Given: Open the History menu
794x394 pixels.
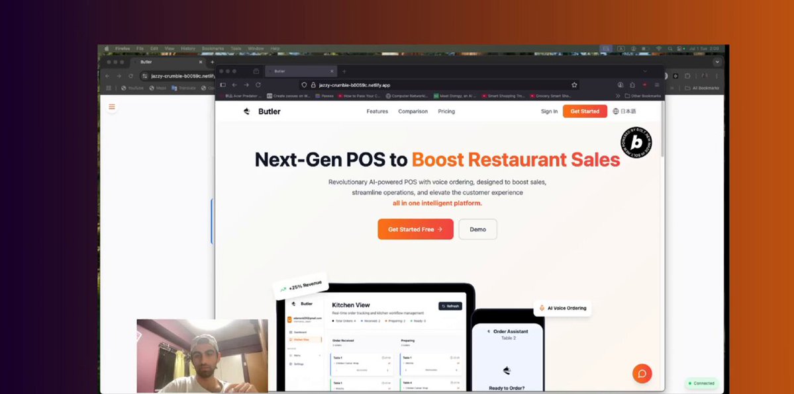Looking at the screenshot, I should tap(188, 48).
